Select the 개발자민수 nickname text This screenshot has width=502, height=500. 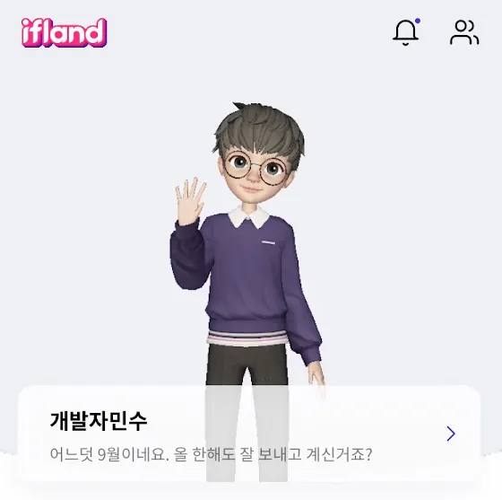click(99, 420)
